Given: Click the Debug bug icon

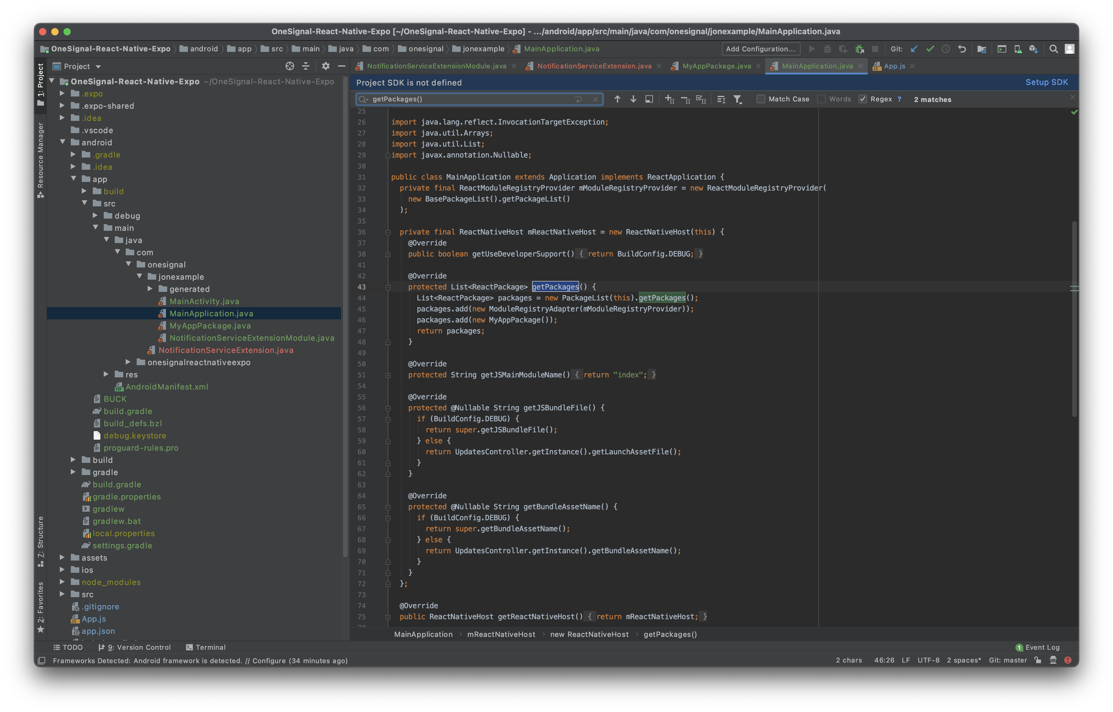Looking at the screenshot, I should (x=827, y=49).
